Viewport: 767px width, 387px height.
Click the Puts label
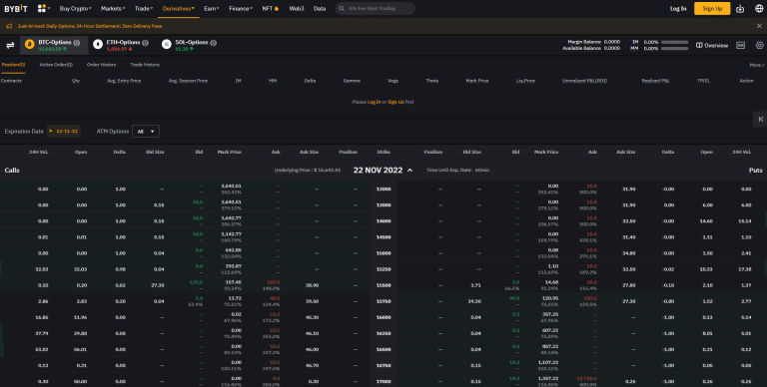point(755,170)
